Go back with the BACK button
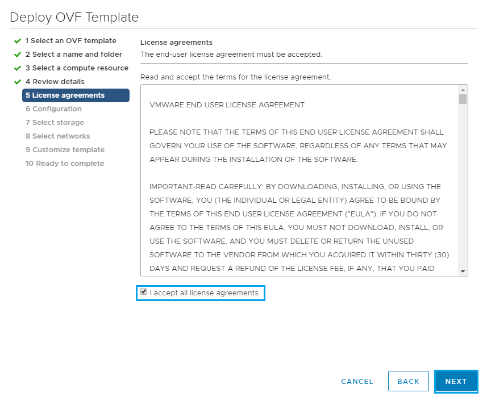 click(408, 382)
